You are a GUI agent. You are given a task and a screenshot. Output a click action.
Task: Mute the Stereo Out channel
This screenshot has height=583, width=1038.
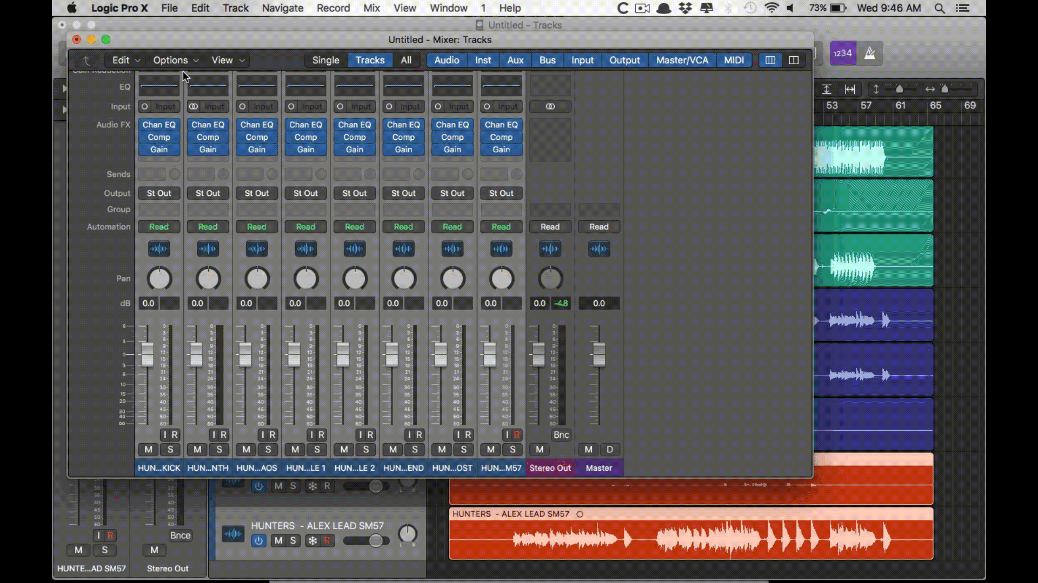click(540, 449)
